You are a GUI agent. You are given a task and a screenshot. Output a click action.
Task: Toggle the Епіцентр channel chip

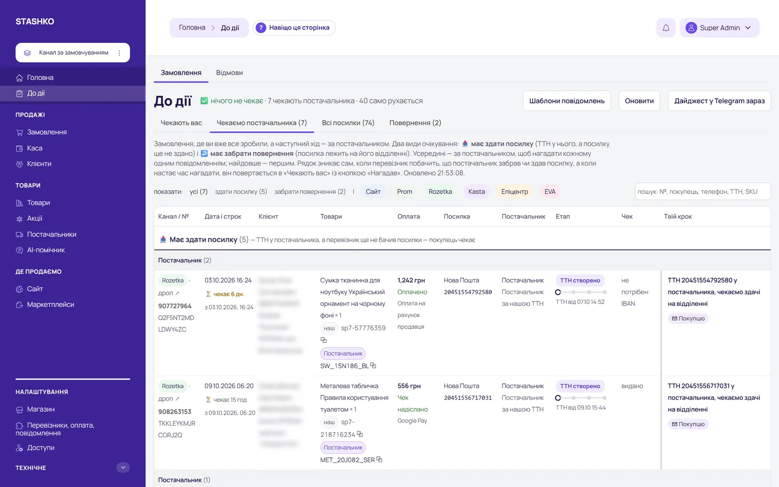[x=515, y=191]
